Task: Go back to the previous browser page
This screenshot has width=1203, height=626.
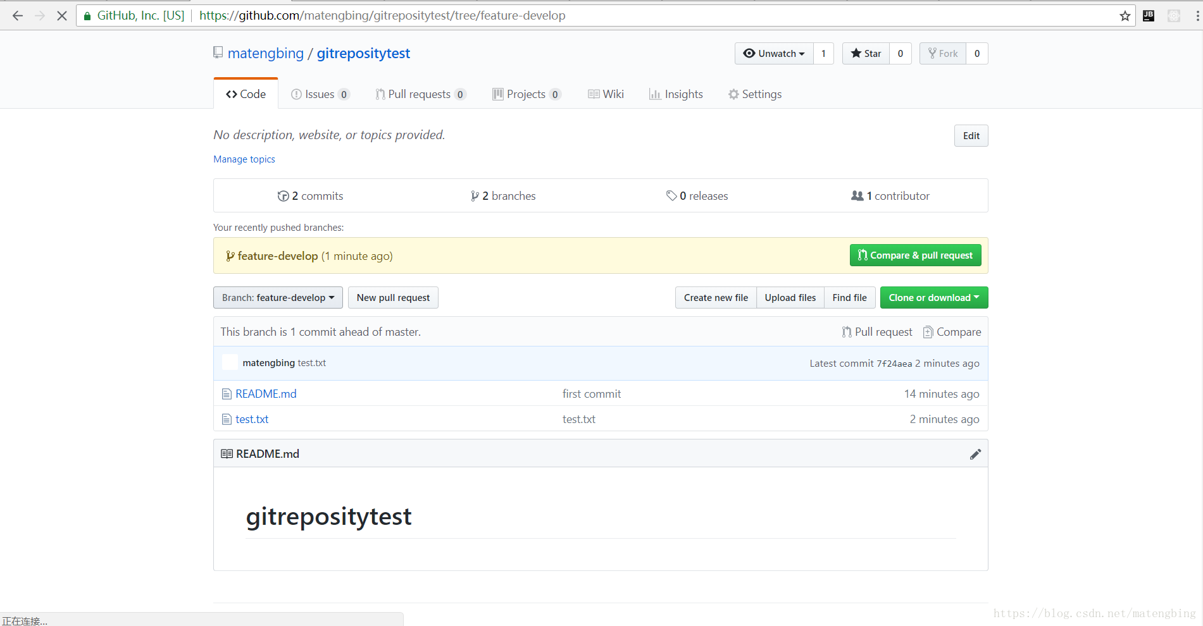Action: coord(18,16)
